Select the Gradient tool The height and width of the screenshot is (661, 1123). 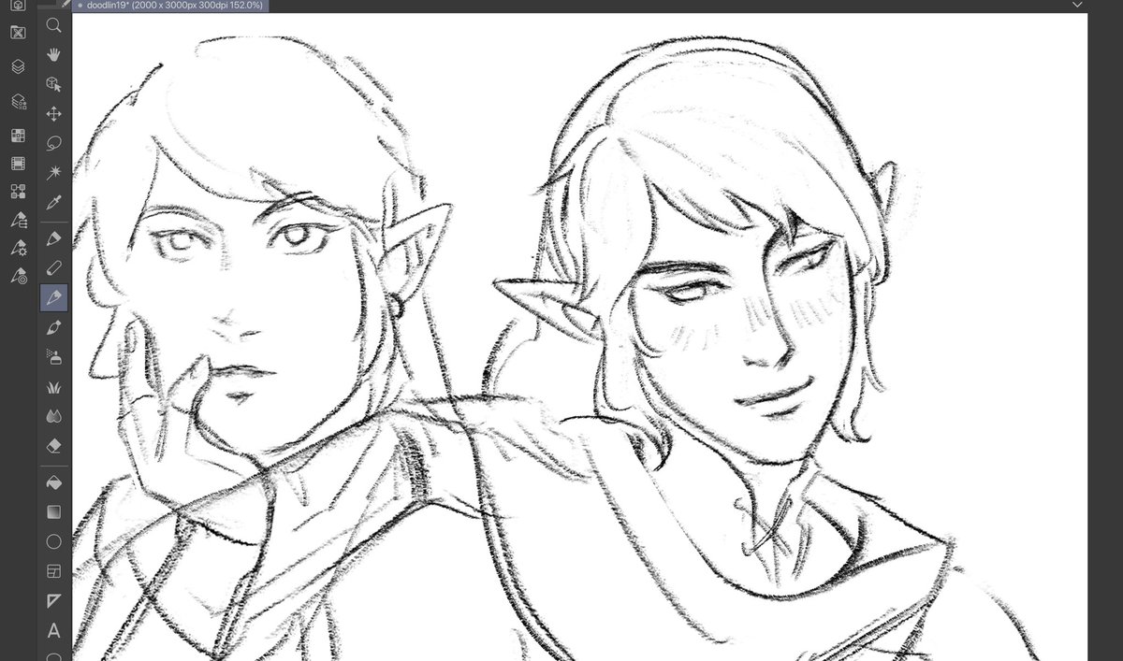[x=53, y=511]
